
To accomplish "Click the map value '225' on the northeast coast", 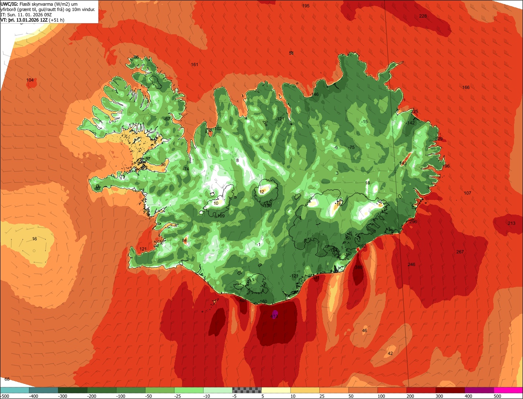I will [415, 111].
